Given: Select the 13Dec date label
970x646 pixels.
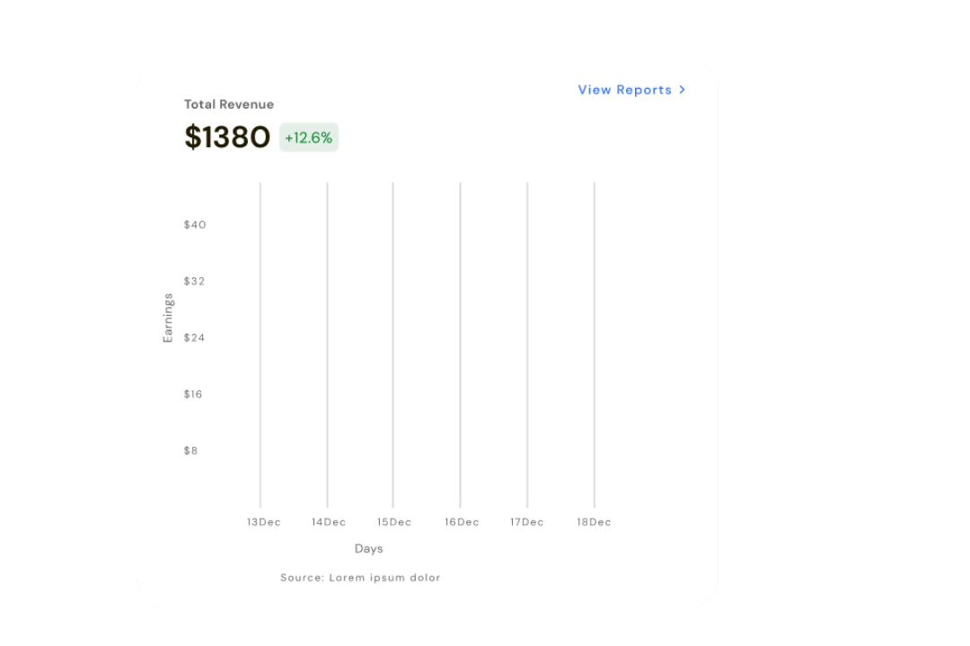Looking at the screenshot, I should click(x=263, y=522).
